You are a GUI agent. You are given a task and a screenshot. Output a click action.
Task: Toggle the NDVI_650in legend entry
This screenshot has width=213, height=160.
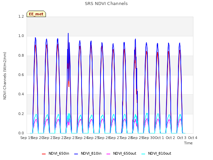tap(56, 154)
